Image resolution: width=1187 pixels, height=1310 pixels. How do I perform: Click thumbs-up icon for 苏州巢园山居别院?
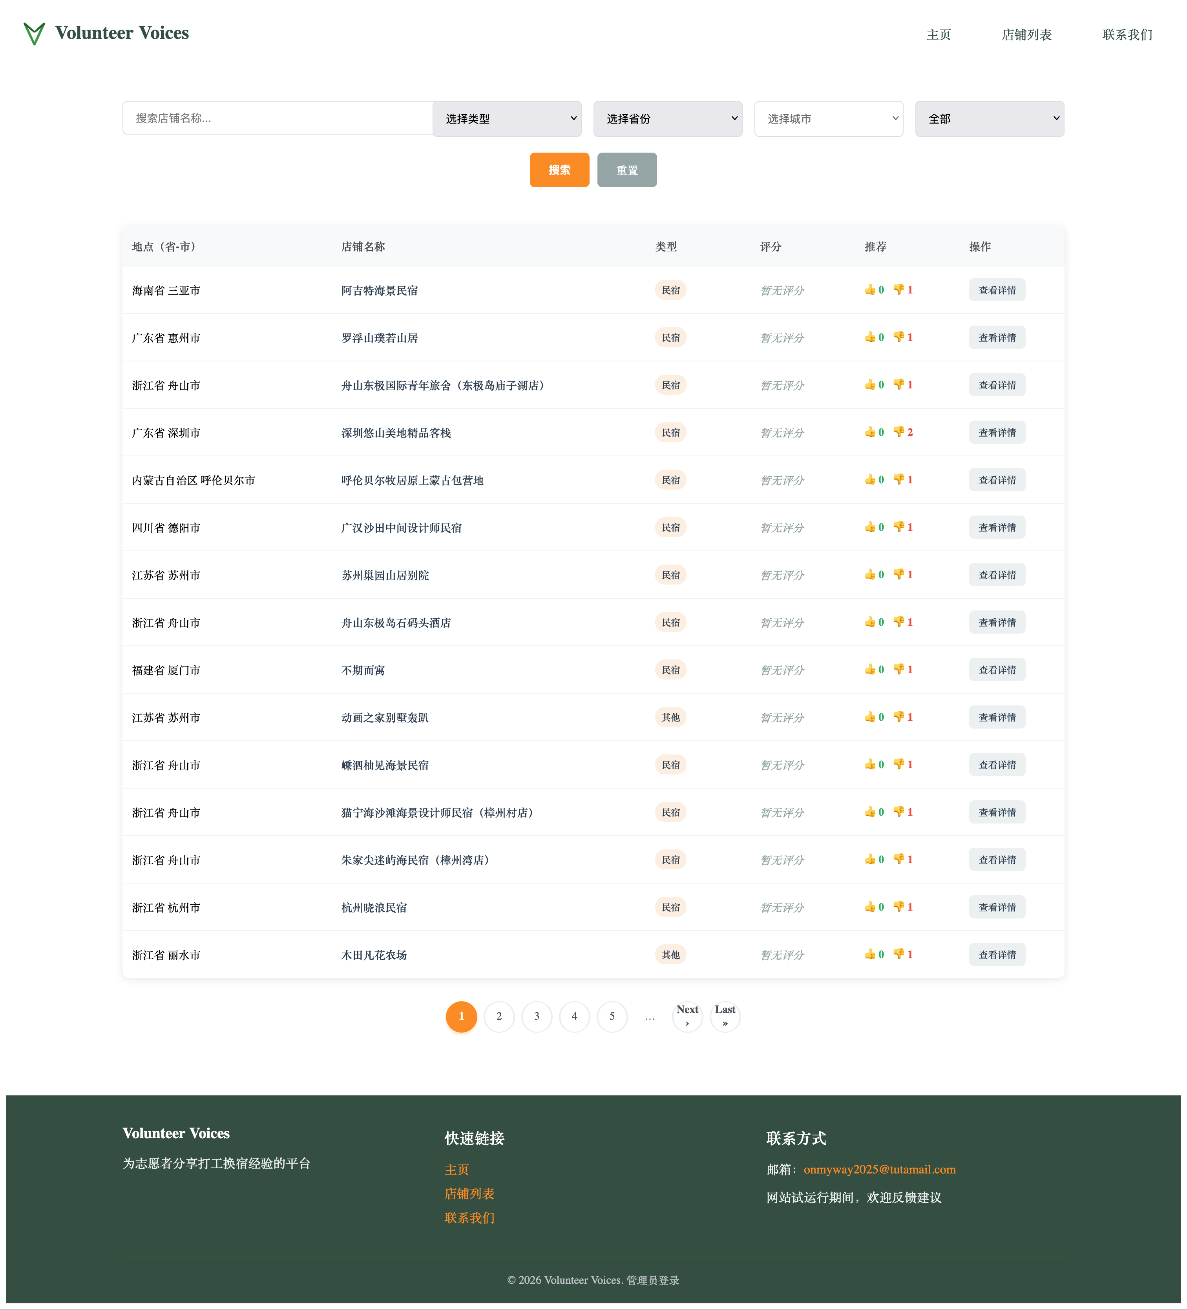[x=870, y=574]
